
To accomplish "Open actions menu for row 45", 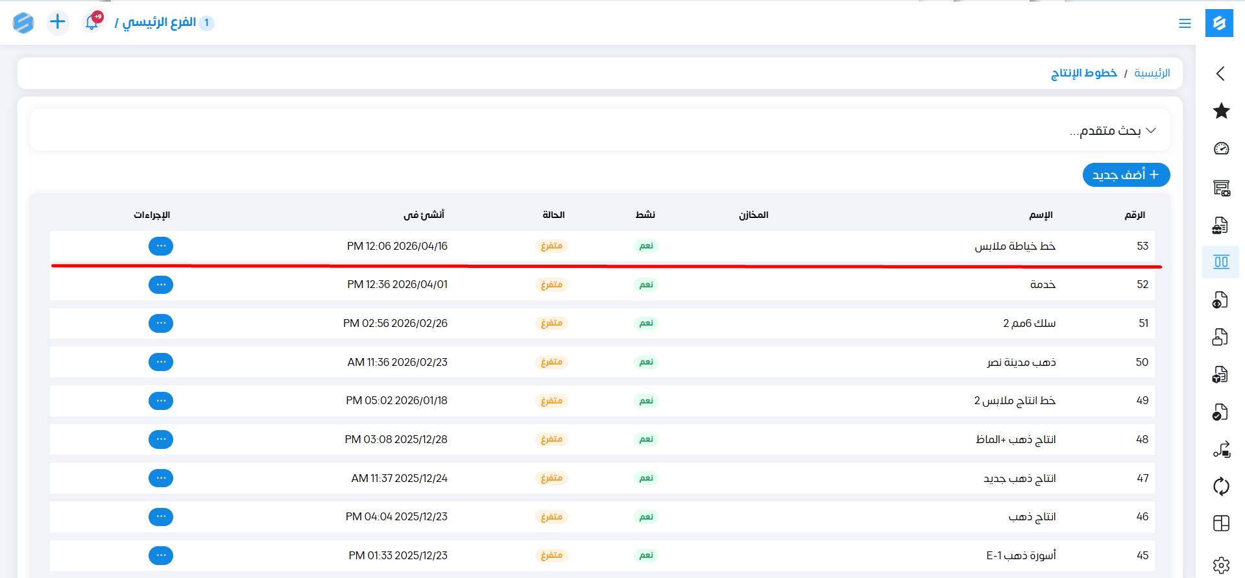I will click(x=161, y=555).
